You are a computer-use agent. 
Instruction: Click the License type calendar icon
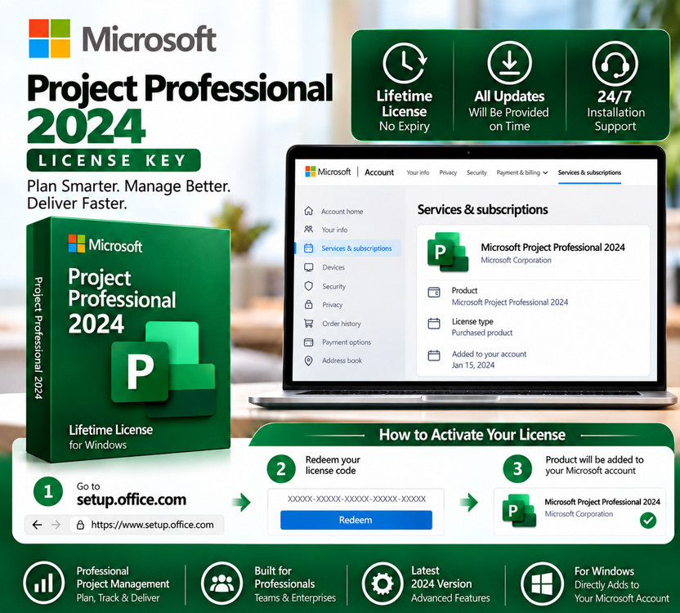point(434,324)
